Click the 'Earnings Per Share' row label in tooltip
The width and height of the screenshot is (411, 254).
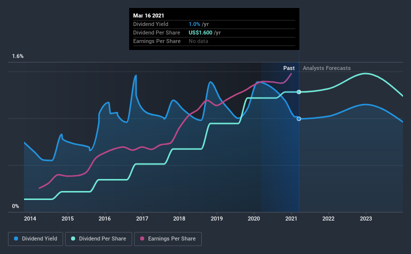click(x=157, y=41)
